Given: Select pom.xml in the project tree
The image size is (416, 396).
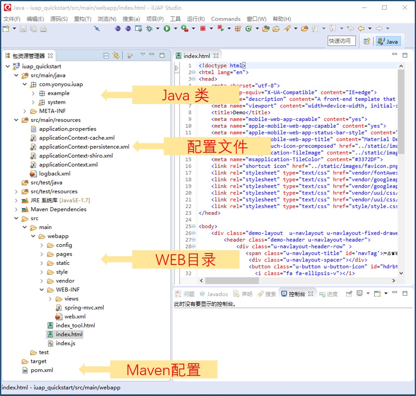Looking at the screenshot, I should click(x=42, y=370).
